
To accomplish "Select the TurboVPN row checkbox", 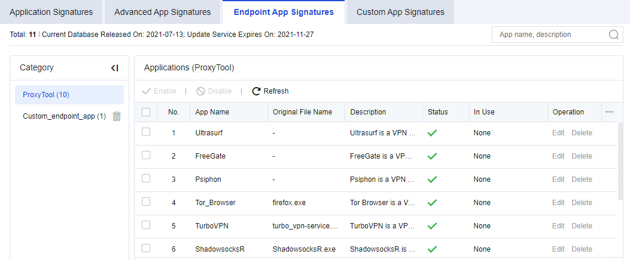I will click(146, 225).
